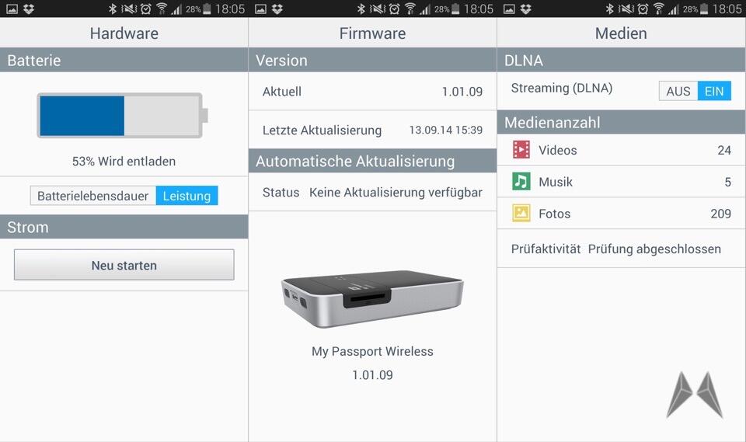746x442 pixels.
Task: Open the Medien screen title
Action: (x=621, y=33)
